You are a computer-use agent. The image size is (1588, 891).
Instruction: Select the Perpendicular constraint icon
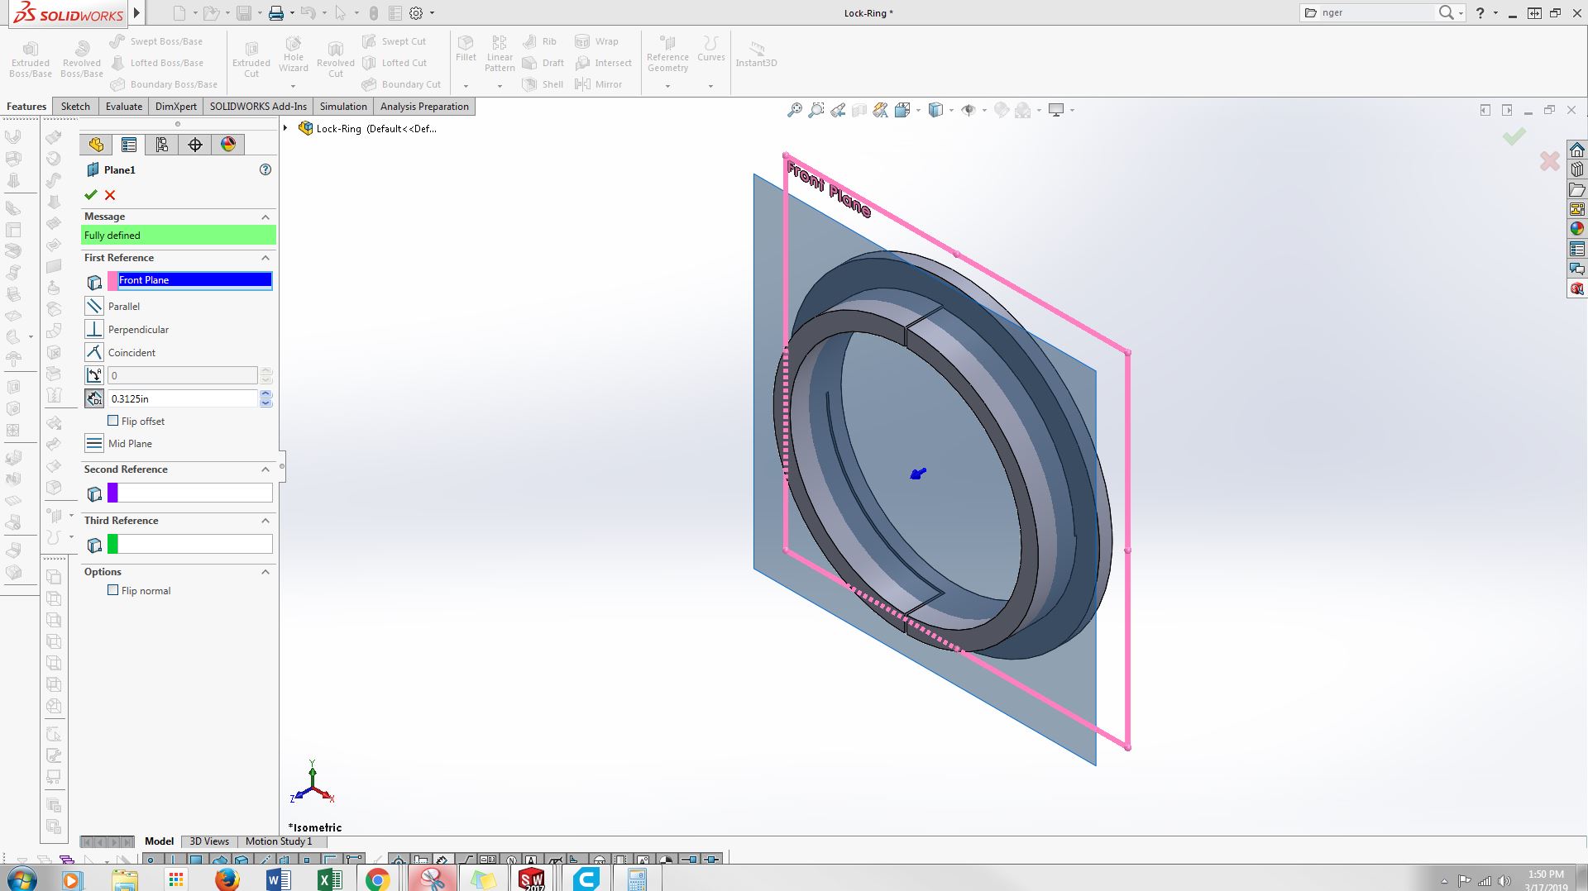pos(94,329)
